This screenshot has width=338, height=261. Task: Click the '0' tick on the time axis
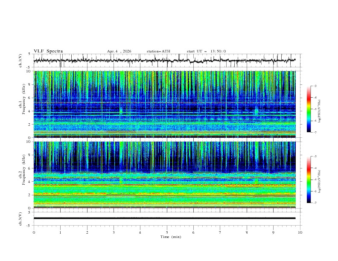pos(34,232)
